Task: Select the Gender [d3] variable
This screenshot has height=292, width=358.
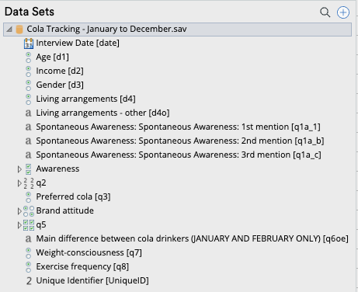Action: pyautogui.click(x=60, y=85)
